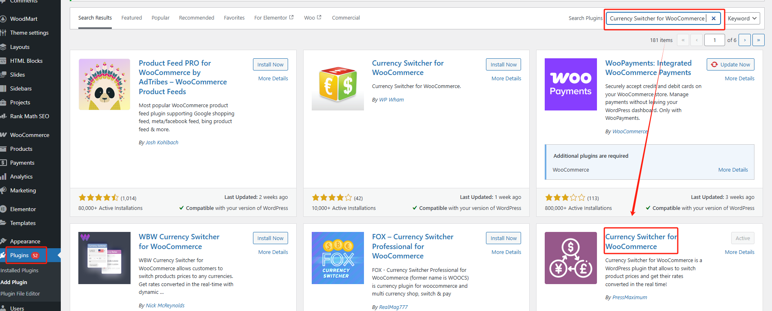Click Product Feed PRO panda thumbnail

point(104,84)
